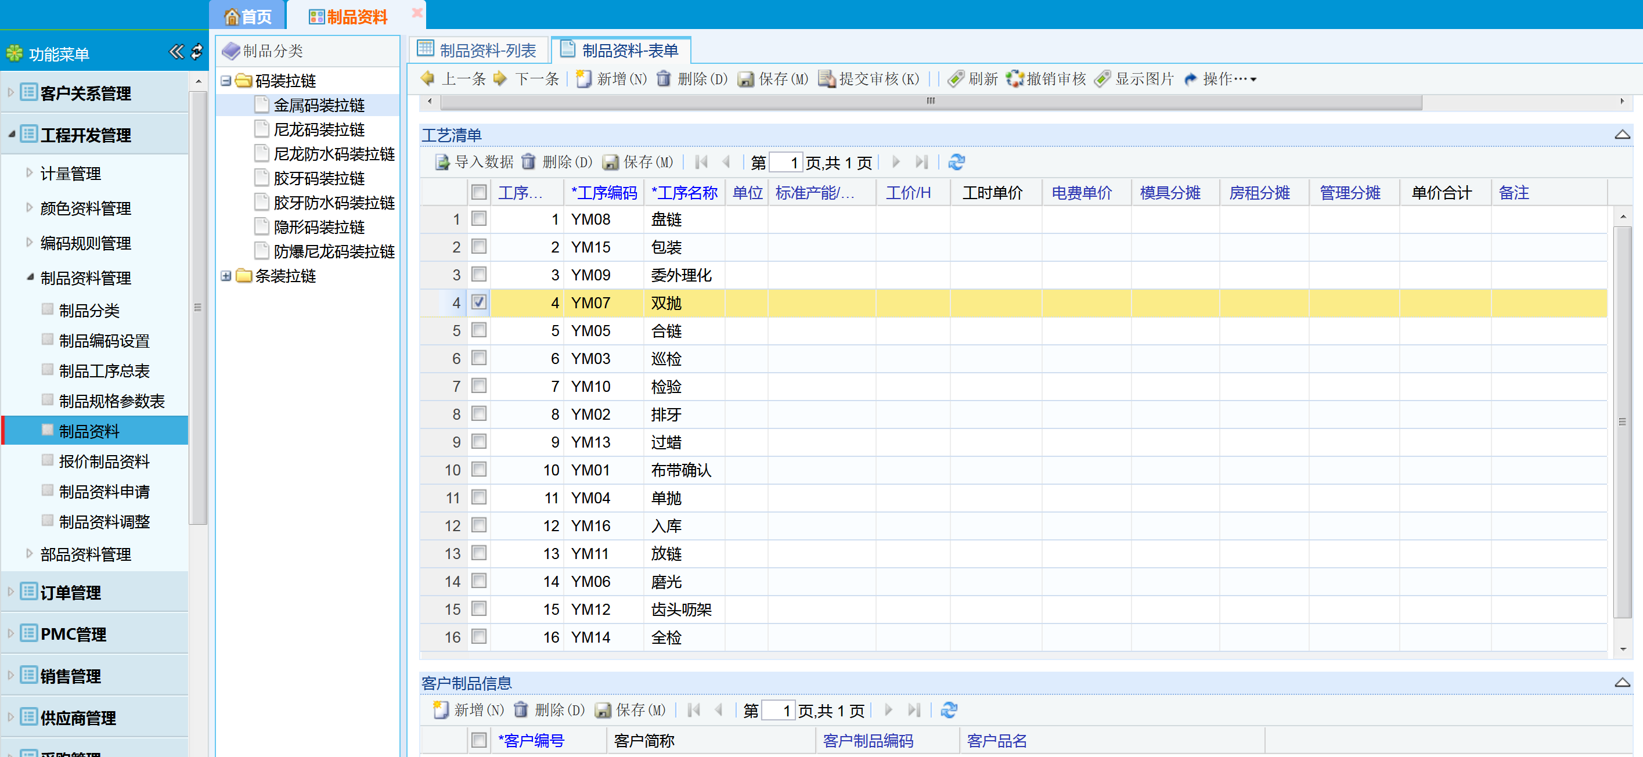Click the 提交审核 submit review icon
Image resolution: width=1643 pixels, height=757 pixels.
(827, 78)
